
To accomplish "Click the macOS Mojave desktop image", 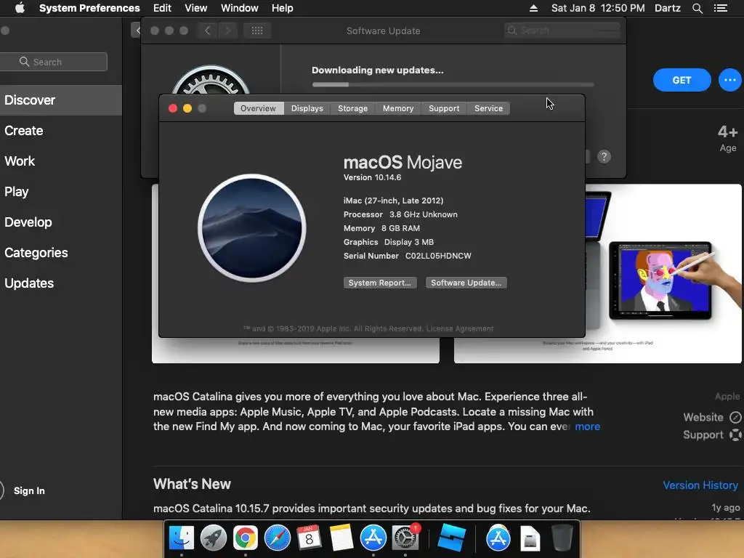I will pos(252,228).
